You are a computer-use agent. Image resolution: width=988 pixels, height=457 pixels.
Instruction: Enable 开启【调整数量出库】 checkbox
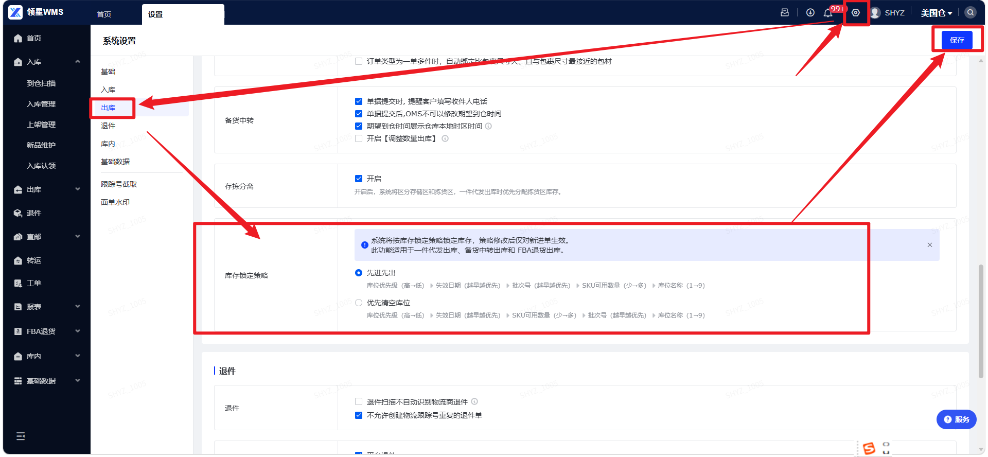pos(359,138)
